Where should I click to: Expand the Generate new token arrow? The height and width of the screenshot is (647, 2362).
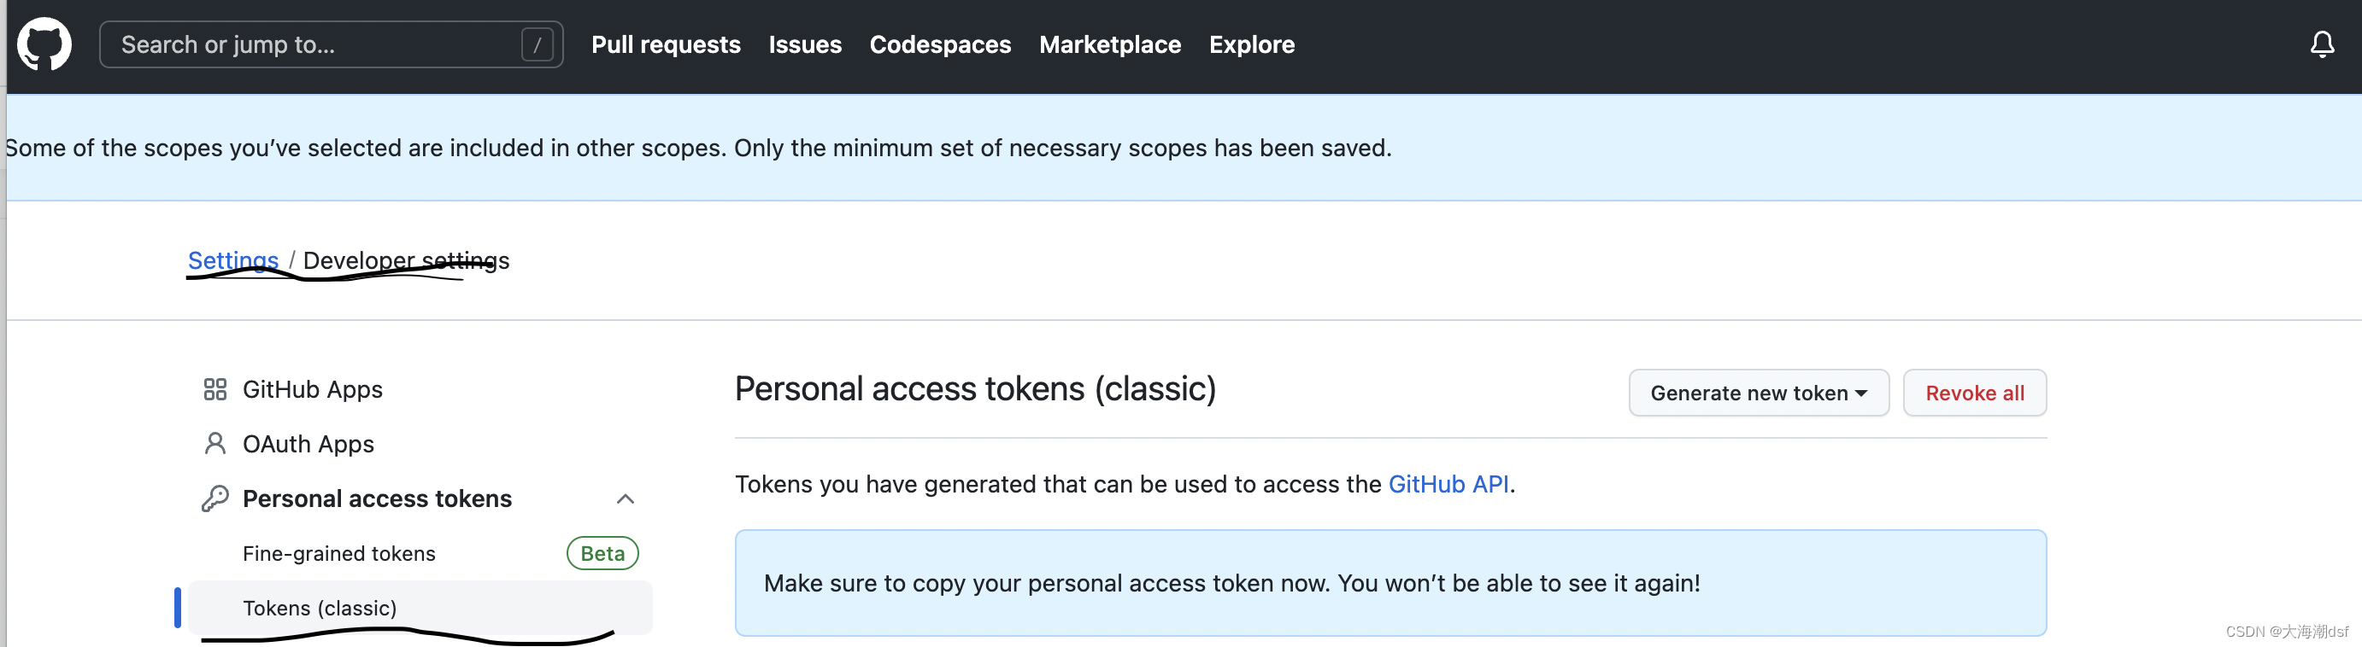pos(1860,393)
